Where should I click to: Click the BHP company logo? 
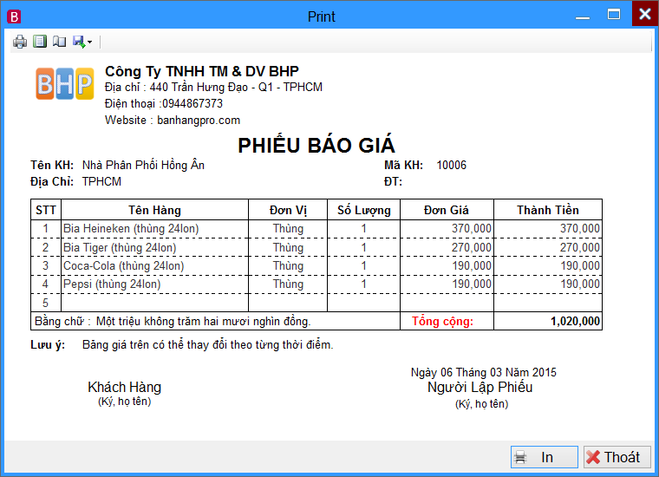coord(64,84)
